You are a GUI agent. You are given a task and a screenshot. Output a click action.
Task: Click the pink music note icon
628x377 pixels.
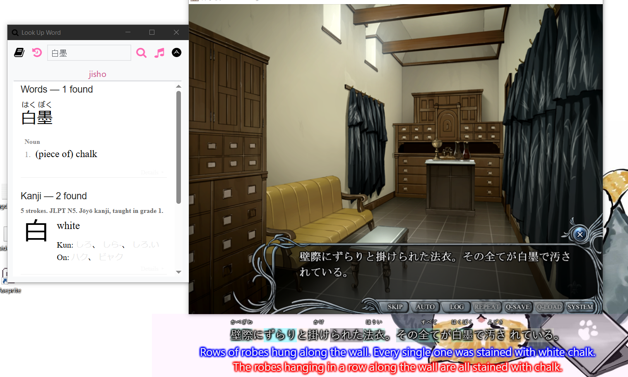tap(159, 53)
